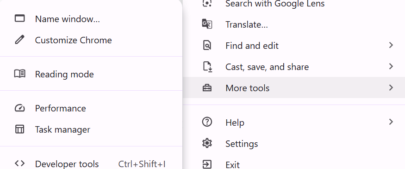Image resolution: width=405 pixels, height=169 pixels.
Task: Click the Settings gear icon
Action: tap(207, 143)
